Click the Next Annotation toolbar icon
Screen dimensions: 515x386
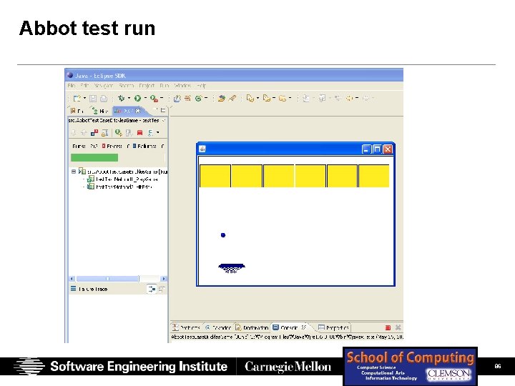pos(306,98)
